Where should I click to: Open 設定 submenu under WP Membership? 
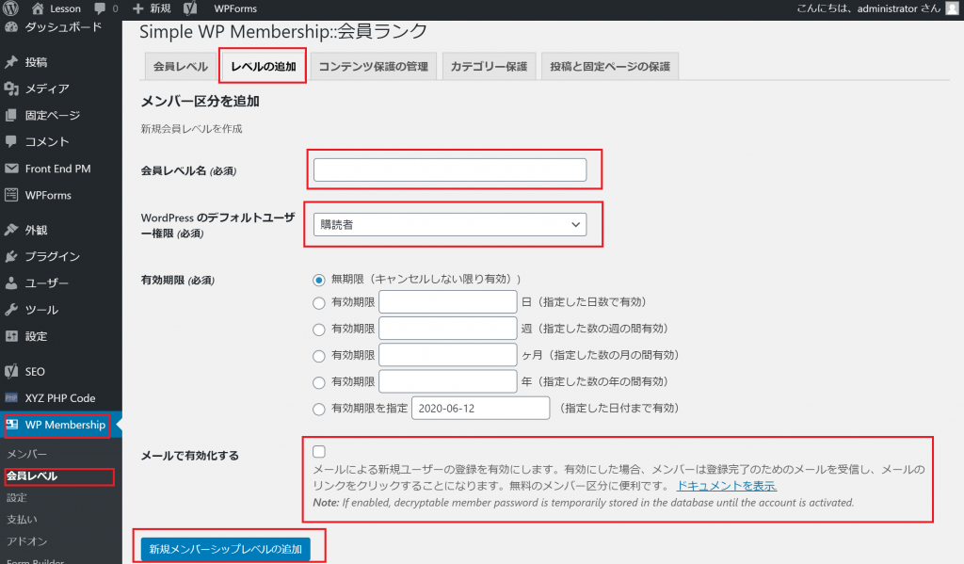[17, 497]
